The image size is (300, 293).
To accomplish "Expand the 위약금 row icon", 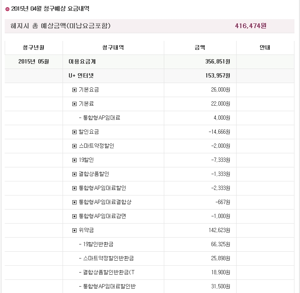I will click(x=74, y=230).
